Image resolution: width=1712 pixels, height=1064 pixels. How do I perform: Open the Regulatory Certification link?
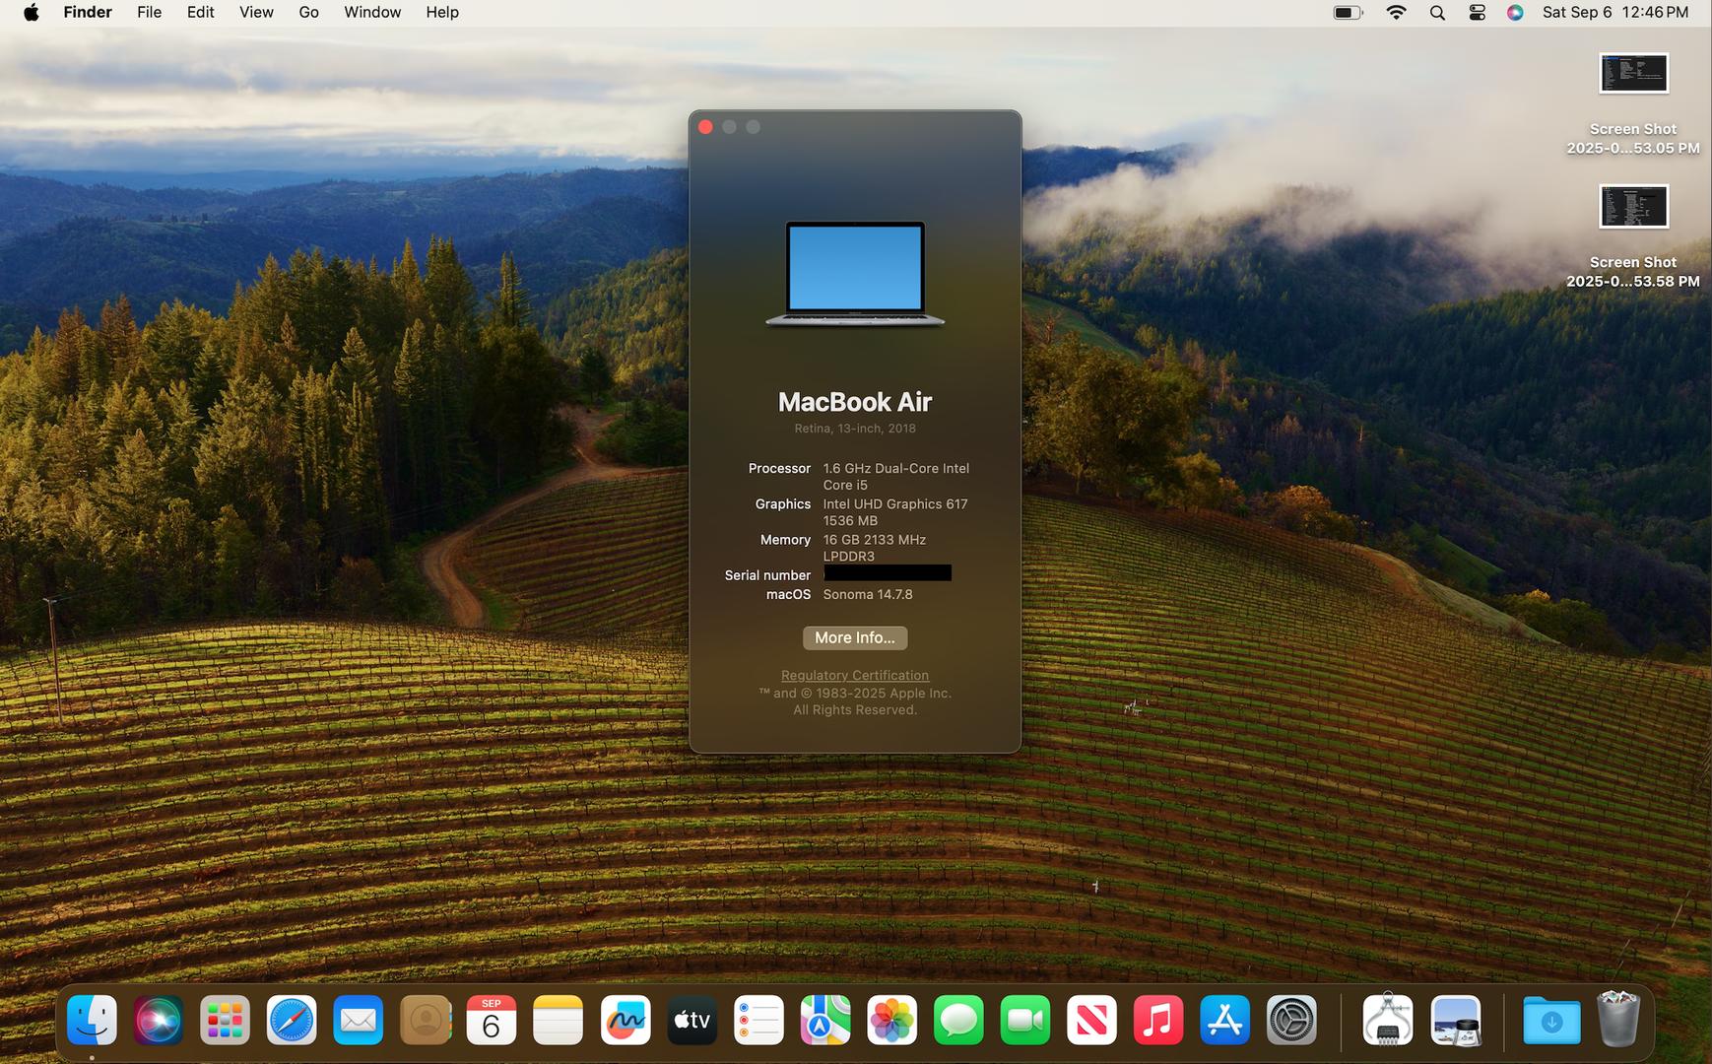(x=855, y=675)
